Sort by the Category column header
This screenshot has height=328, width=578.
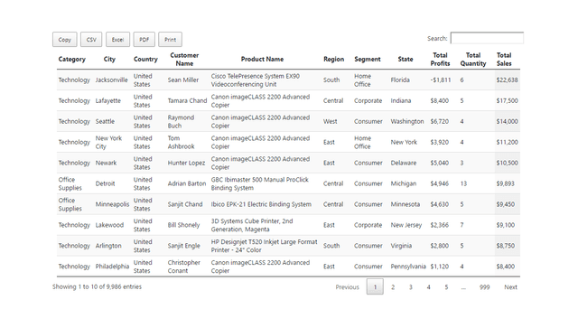click(x=72, y=59)
